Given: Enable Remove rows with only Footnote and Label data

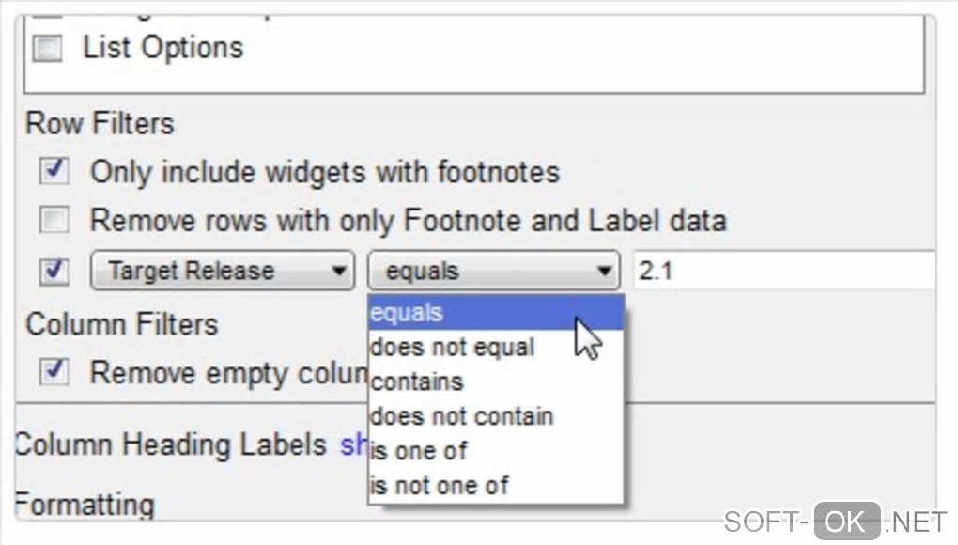Looking at the screenshot, I should tap(54, 221).
